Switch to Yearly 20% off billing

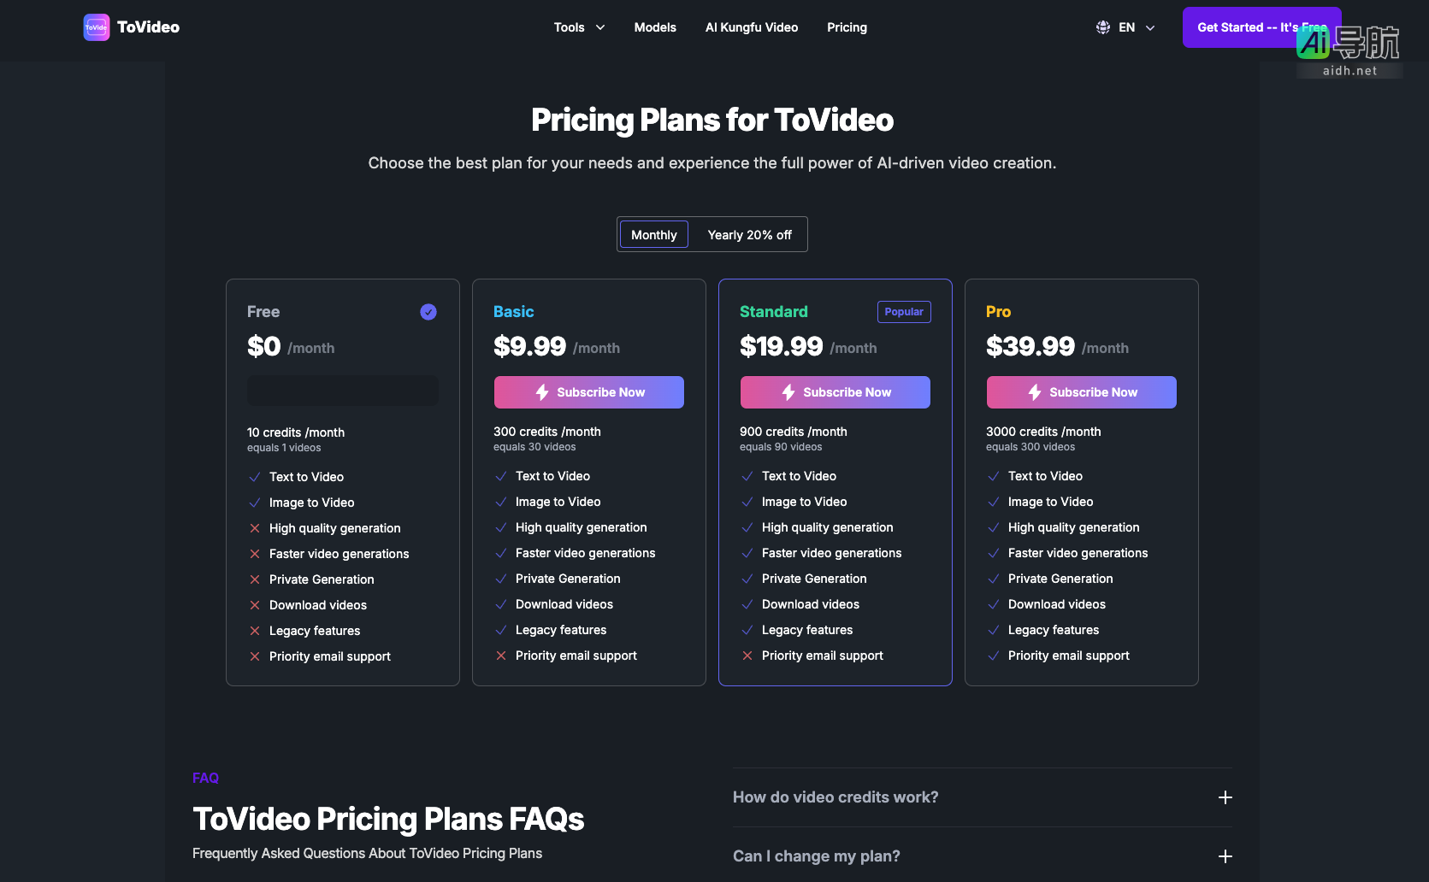pos(749,235)
